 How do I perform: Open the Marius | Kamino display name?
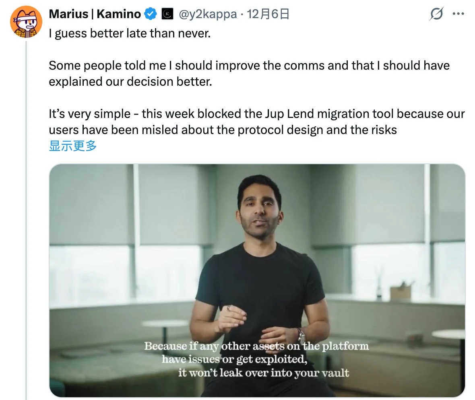click(x=95, y=14)
